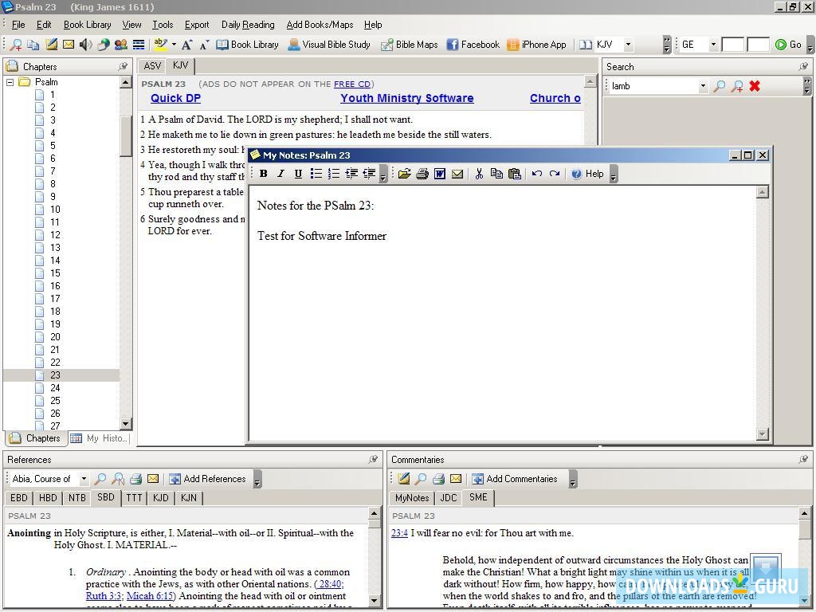Screen dimensions: 816x612
Task: Toggle italic formatting in My Notes
Action: 280,173
